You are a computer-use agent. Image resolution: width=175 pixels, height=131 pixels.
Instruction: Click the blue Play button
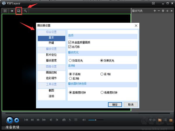pyautogui.click(x=9, y=120)
